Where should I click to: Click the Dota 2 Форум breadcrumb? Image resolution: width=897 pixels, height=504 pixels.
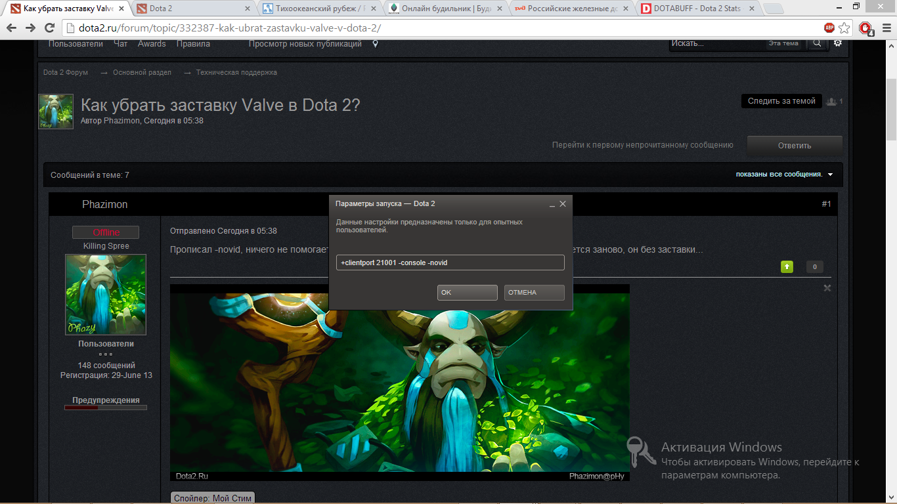point(66,72)
